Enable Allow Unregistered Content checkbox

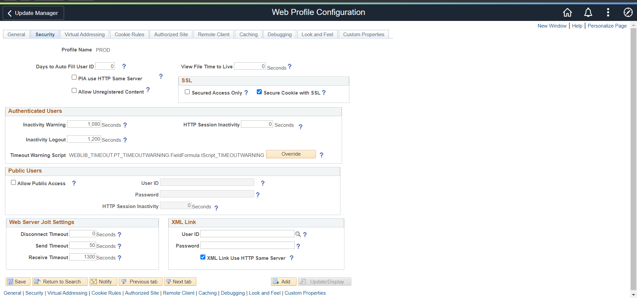74,91
